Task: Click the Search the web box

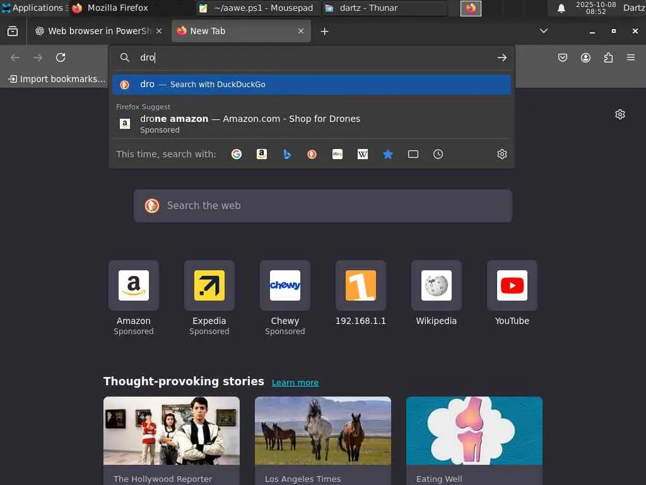Action: pyautogui.click(x=323, y=206)
